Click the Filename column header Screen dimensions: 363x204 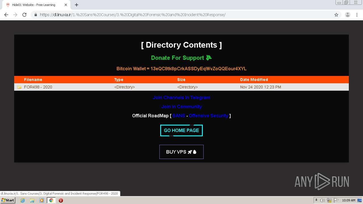(x=33, y=80)
